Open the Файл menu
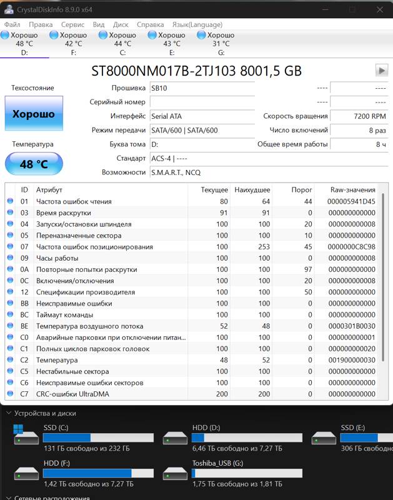The width and height of the screenshot is (393, 500). [x=12, y=24]
